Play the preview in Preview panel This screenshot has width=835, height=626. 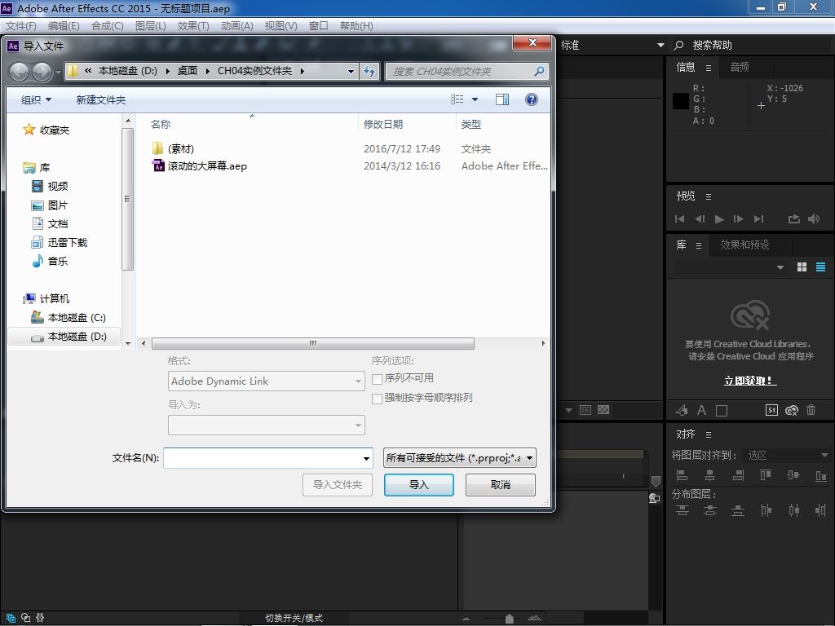[x=719, y=218]
